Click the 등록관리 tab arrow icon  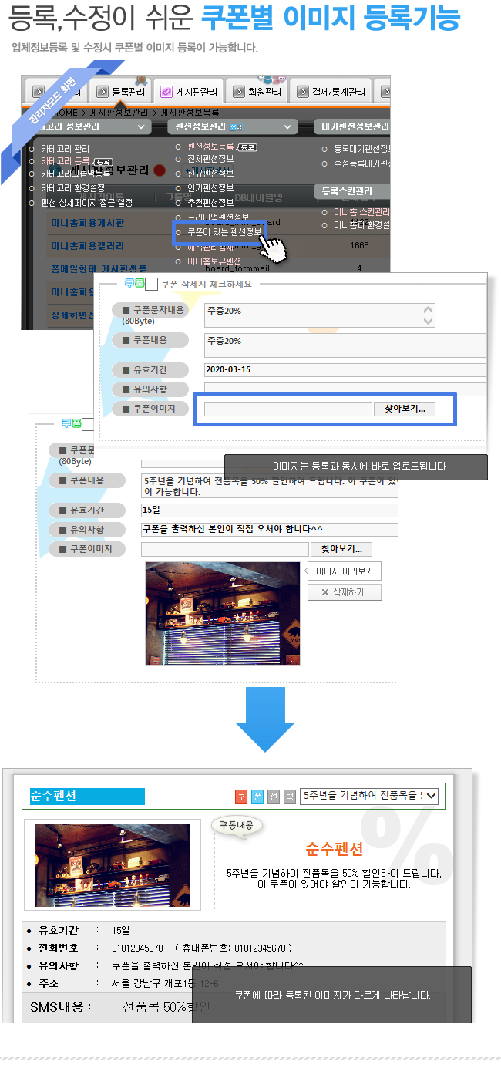click(102, 92)
